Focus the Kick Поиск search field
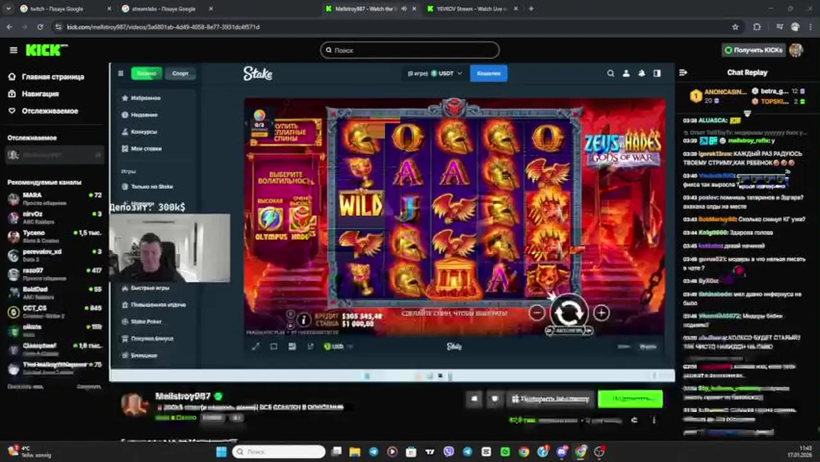Screen dimensions: 820x462 pos(410,50)
